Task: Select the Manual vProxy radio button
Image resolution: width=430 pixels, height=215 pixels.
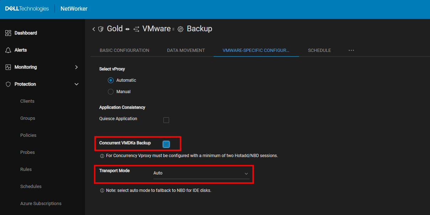Action: (x=111, y=92)
